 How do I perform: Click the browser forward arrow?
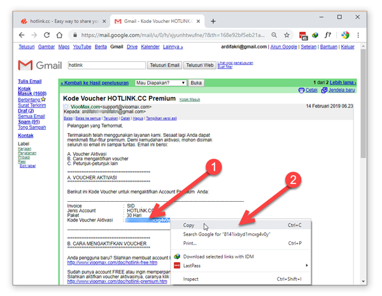tap(34, 35)
